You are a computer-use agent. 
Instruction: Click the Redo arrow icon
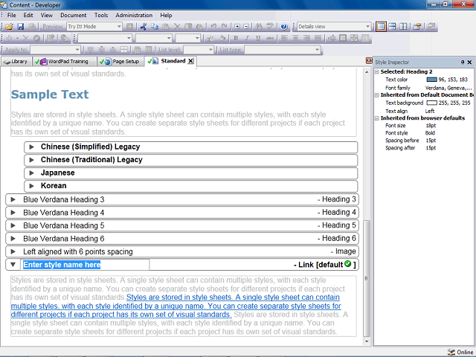225,27
